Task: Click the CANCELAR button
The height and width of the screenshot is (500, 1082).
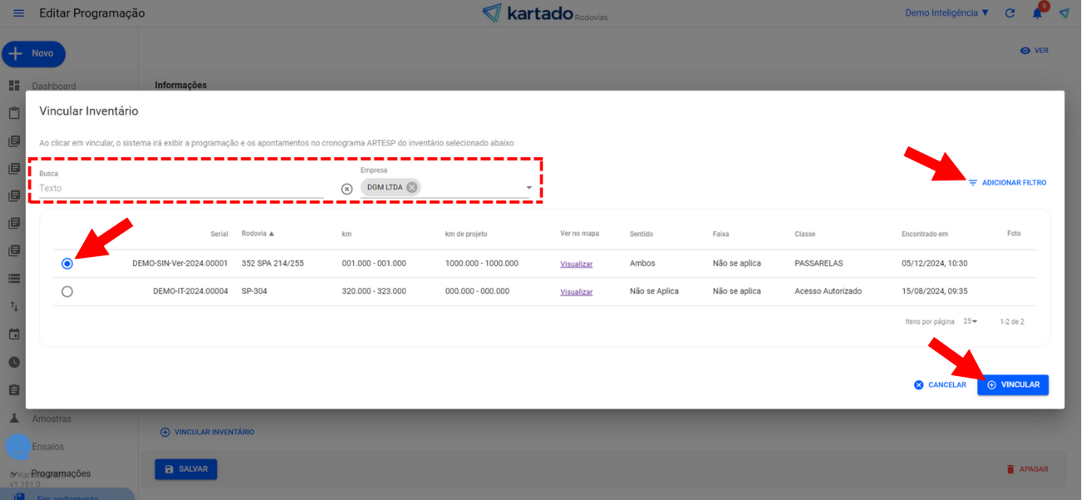Action: tap(940, 385)
